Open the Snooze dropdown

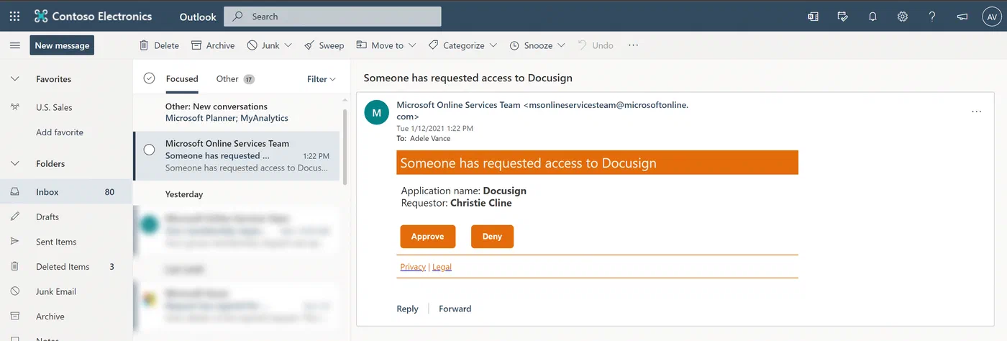click(537, 45)
